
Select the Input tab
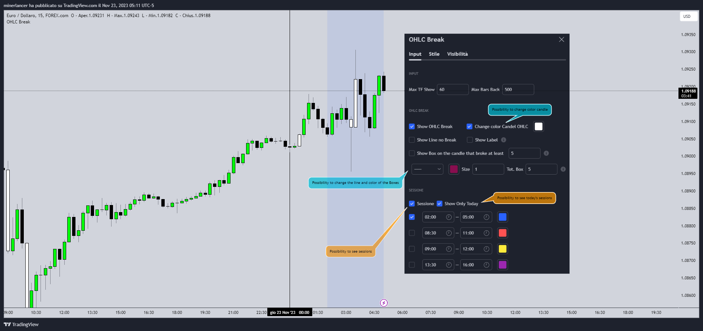pos(415,54)
